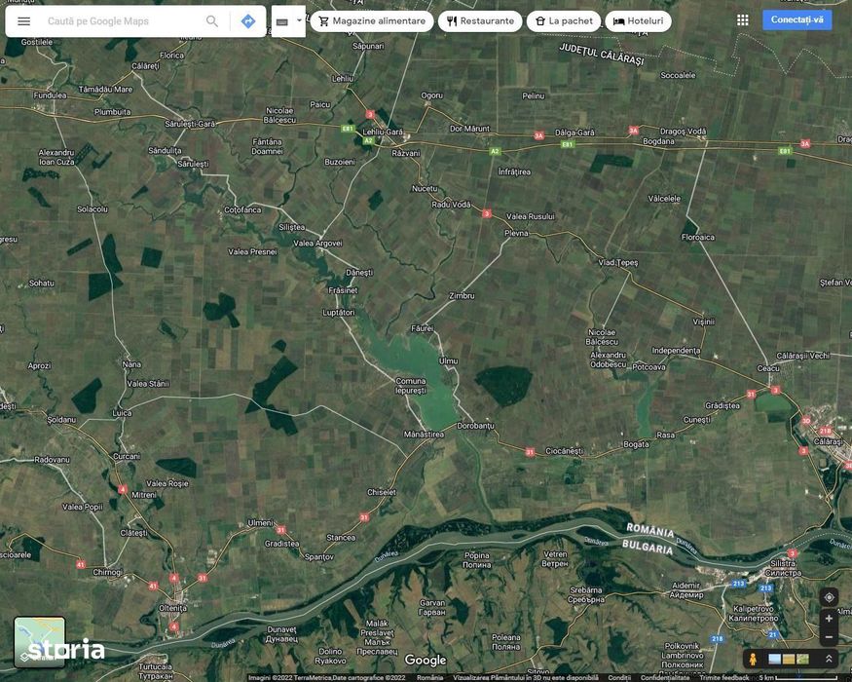Switch map layers using the bottom-left thumbnail
The height and width of the screenshot is (682, 852).
coord(40,642)
